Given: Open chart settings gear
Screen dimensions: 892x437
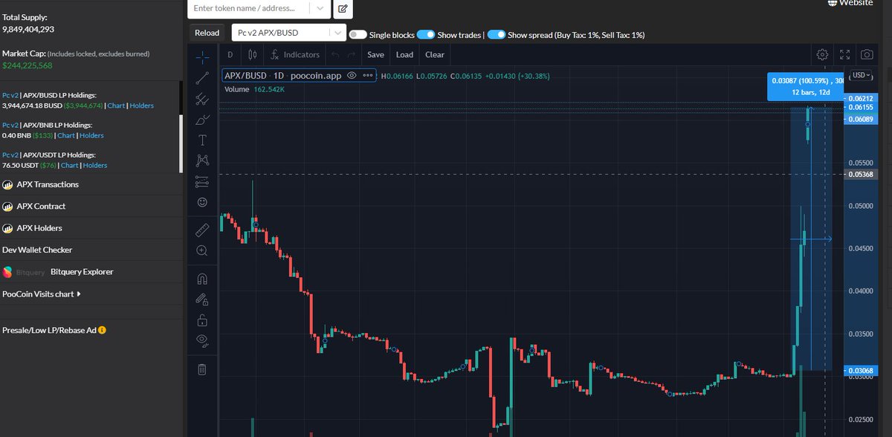Looking at the screenshot, I should [x=822, y=54].
